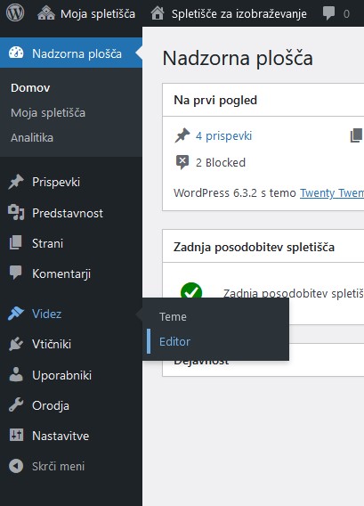Click the home icon beside Spletišče za izobraževanje

158,13
